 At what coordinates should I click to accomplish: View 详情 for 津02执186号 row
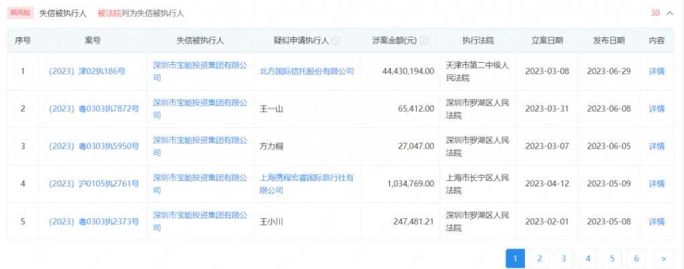pyautogui.click(x=657, y=71)
